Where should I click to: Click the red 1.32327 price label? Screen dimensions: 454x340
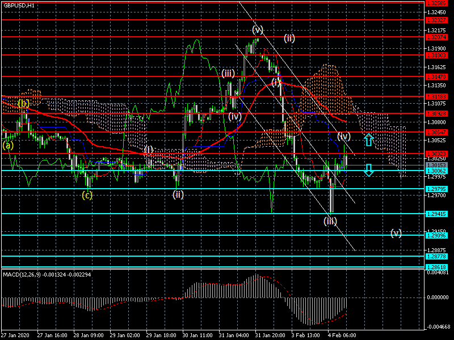point(436,20)
